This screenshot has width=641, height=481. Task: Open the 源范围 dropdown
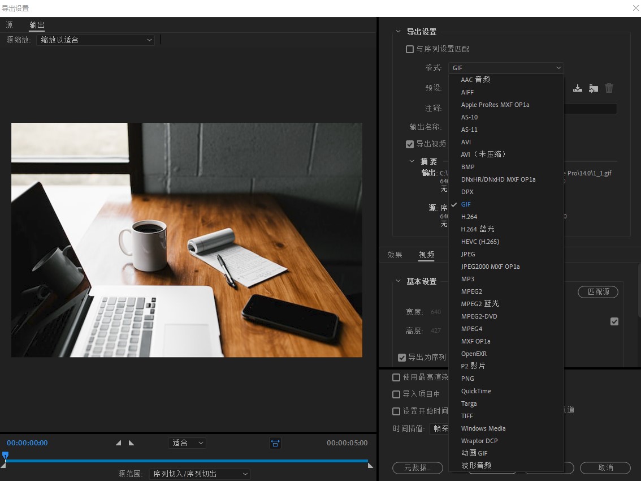tap(200, 474)
